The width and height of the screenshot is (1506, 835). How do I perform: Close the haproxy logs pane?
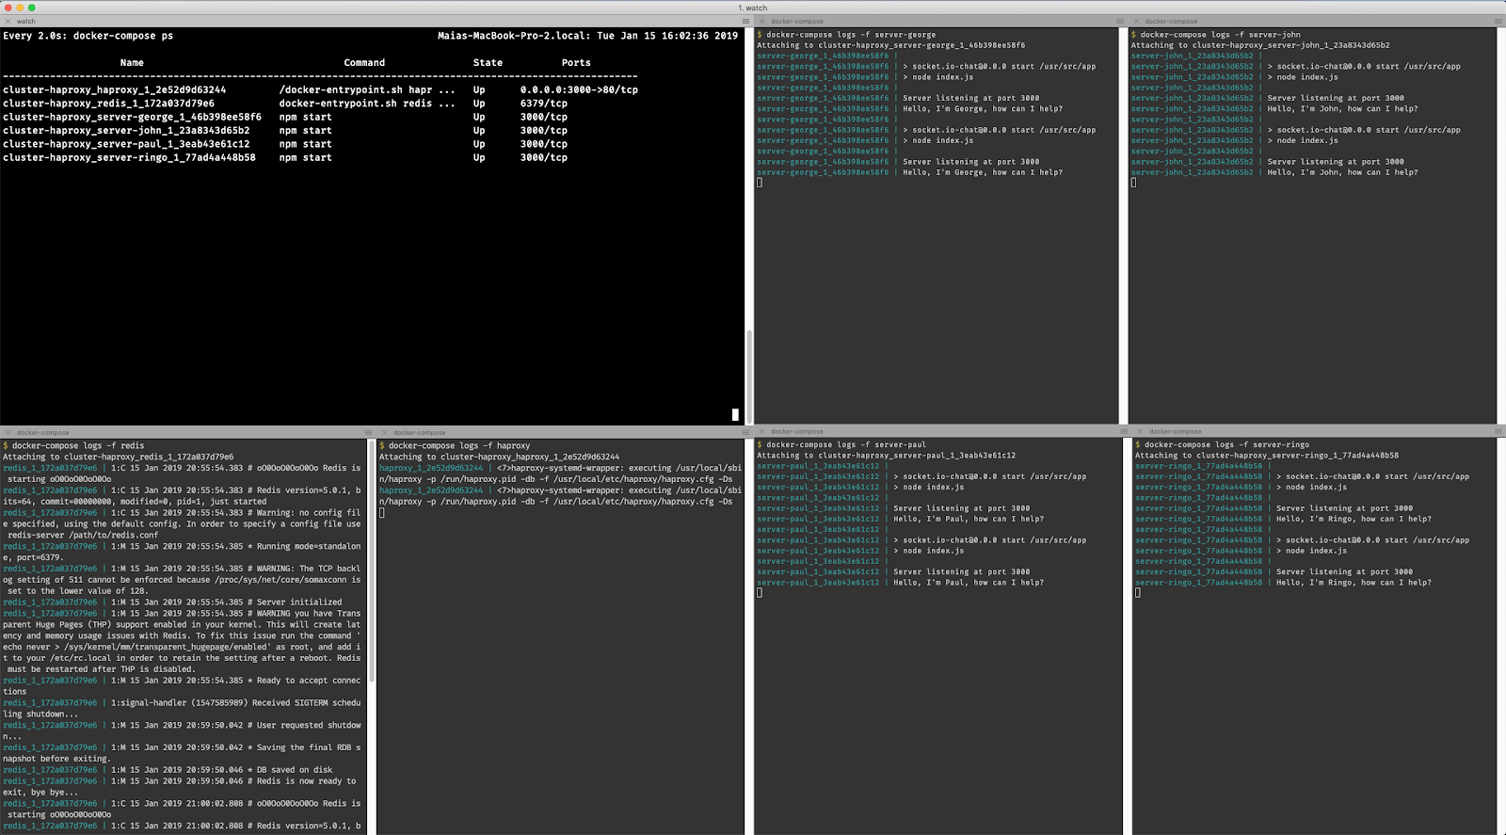click(x=384, y=432)
